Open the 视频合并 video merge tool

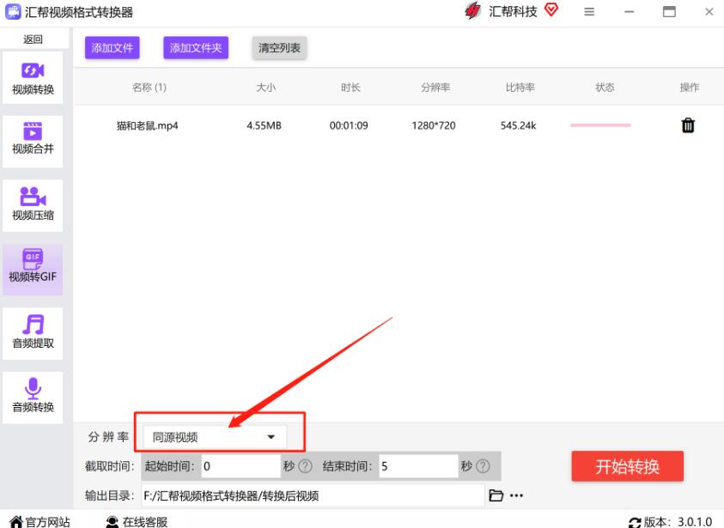pos(33,138)
